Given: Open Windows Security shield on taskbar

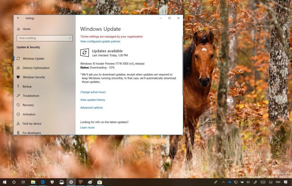Looking at the screenshot, I should [x=52, y=182].
